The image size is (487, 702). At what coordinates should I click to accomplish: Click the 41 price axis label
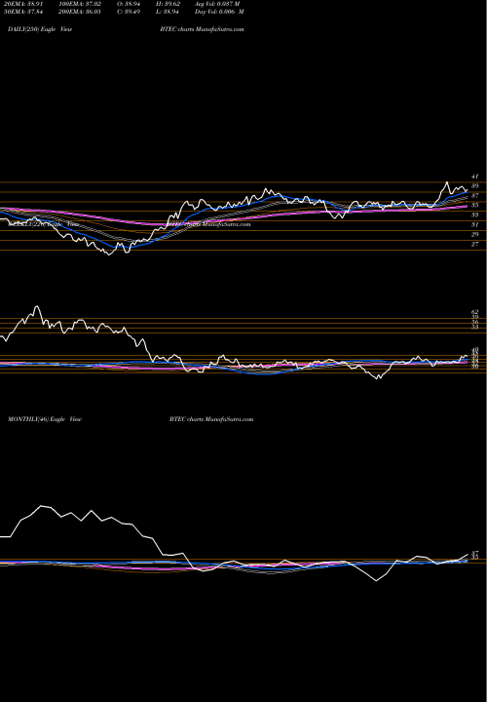coord(475,176)
